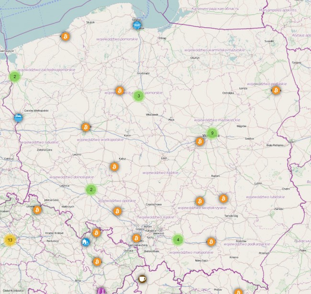311x294 pixels.
Task: Open the western Bitcoin marker in województwo świętokrzyskie
Action: coord(200,201)
